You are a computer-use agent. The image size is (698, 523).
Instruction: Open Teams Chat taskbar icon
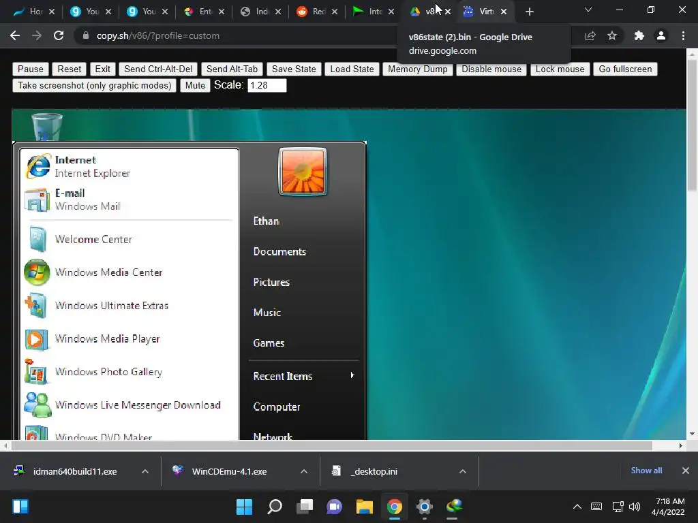tap(334, 507)
